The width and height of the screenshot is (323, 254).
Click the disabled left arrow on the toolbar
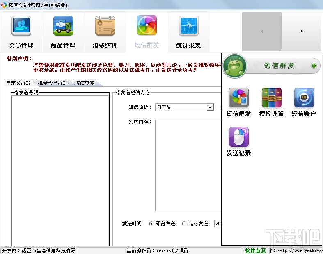point(262,32)
